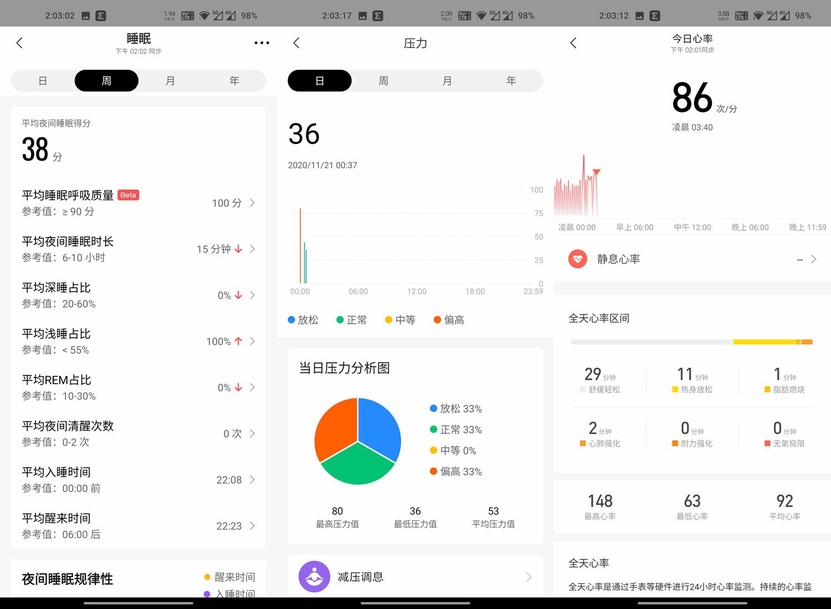
Task: Toggle the 放松 legend below the stress chart
Action: coord(302,319)
